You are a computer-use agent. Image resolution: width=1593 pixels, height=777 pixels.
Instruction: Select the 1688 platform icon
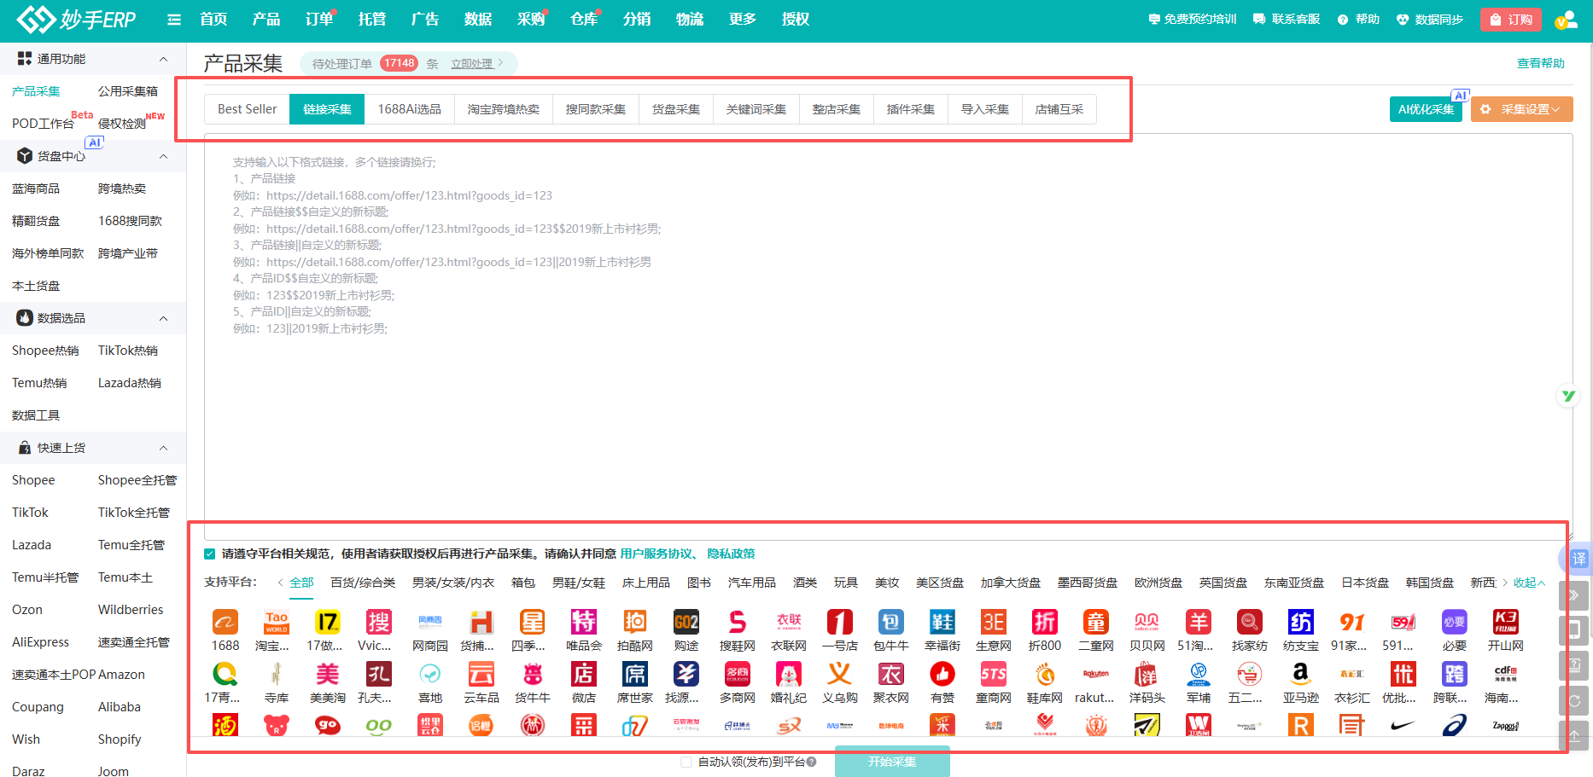[225, 622]
